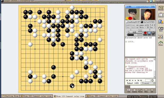Skip forward five moves
Viewport: 164px width, 98px height.
pyautogui.click(x=138, y=80)
